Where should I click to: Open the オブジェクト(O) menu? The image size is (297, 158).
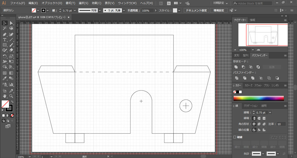52,3
